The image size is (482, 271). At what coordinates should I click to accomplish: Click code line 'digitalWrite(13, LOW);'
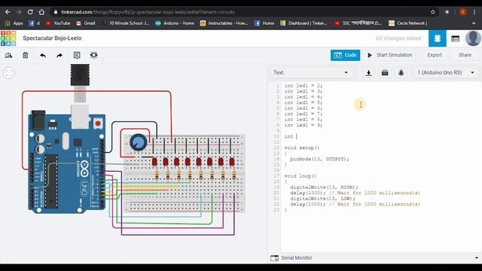pos(322,199)
